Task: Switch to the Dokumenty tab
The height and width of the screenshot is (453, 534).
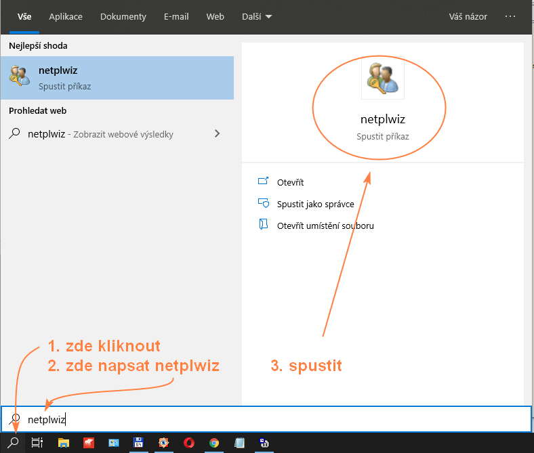Action: click(123, 17)
